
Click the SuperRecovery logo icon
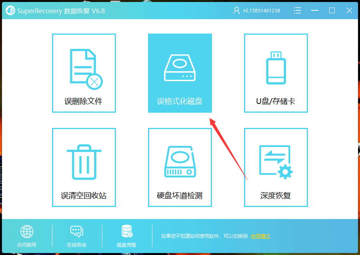tap(10, 10)
